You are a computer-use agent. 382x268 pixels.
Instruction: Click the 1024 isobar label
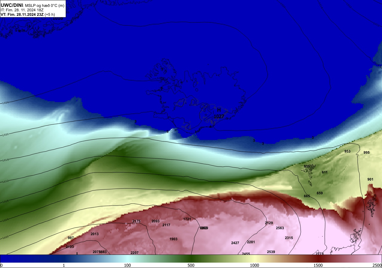6,103
